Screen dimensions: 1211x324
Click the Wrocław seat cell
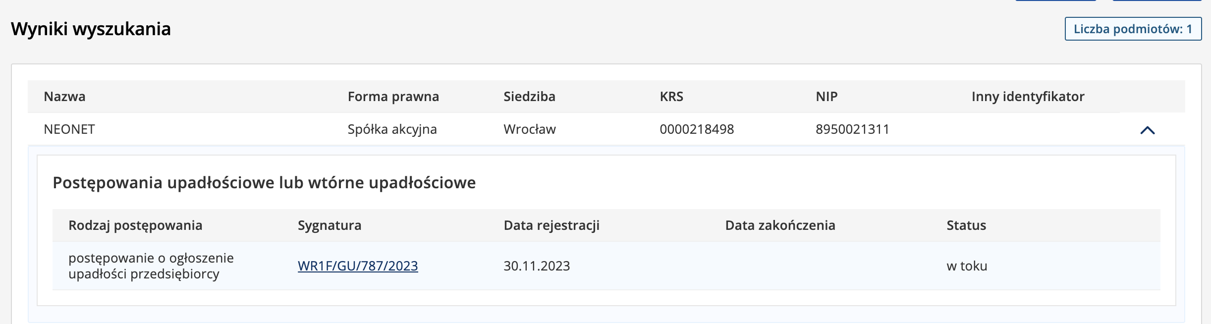click(530, 129)
